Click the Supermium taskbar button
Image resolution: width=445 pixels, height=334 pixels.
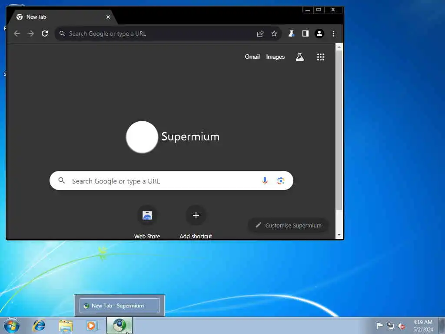coord(120,325)
